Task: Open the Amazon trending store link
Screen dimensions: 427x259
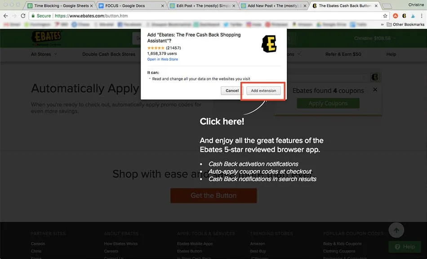Action: [x=258, y=244]
